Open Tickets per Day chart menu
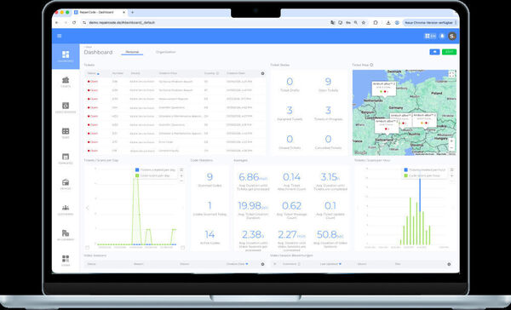Viewport: 511px width, 310px height. [181, 169]
